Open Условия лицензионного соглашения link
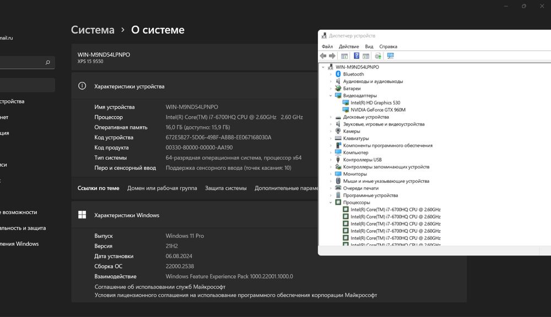The height and width of the screenshot is (317, 551). coord(235,295)
